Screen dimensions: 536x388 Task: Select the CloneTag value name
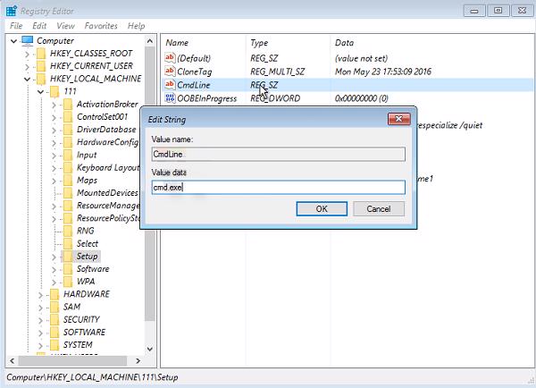194,72
